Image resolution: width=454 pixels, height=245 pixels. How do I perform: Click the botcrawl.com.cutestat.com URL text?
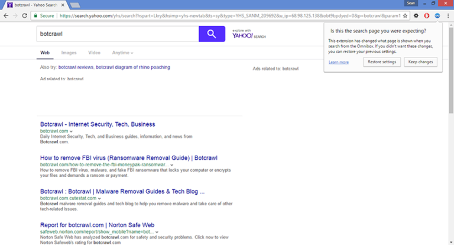click(68, 198)
